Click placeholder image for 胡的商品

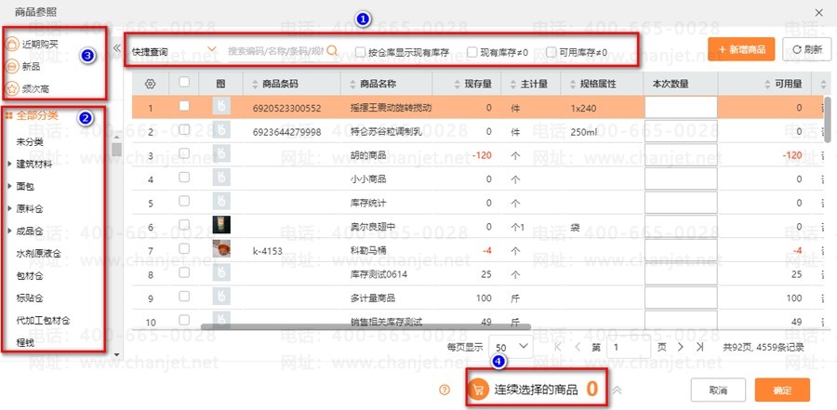(221, 154)
